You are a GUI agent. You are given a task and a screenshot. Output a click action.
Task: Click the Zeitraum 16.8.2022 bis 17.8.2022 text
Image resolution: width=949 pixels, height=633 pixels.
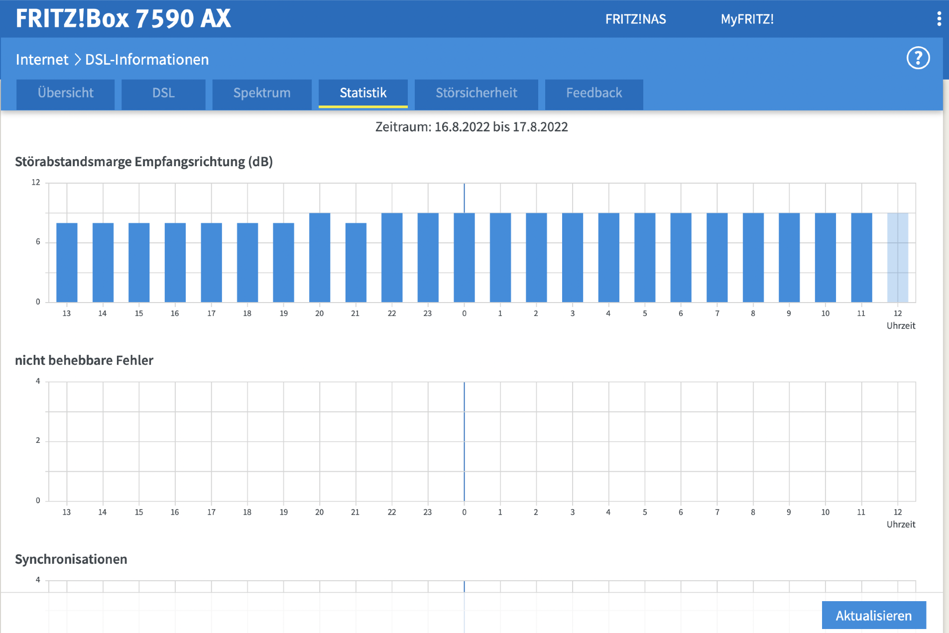(472, 127)
